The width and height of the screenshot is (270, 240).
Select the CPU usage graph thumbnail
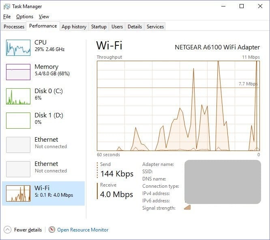18,48
